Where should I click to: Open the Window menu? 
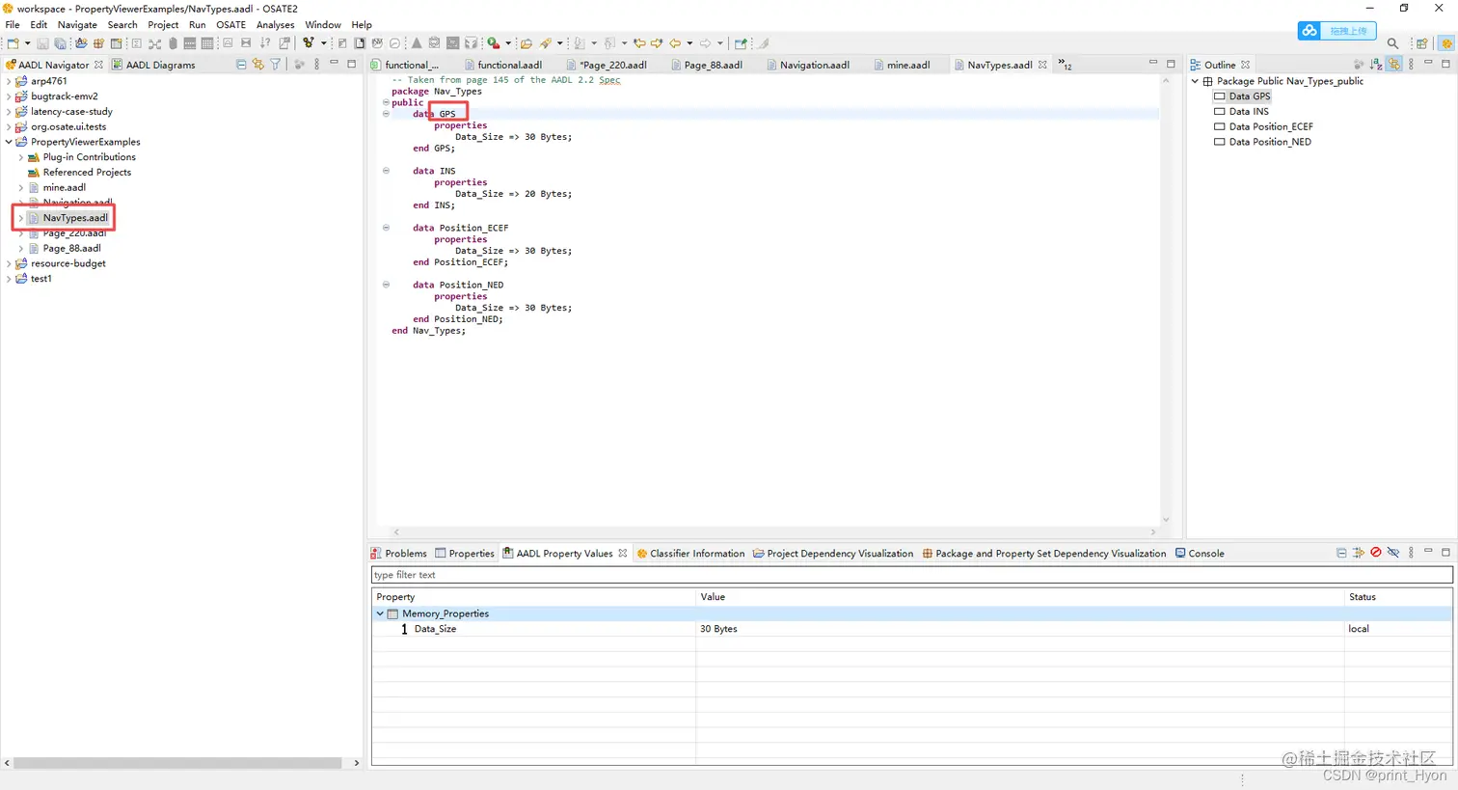tap(323, 25)
